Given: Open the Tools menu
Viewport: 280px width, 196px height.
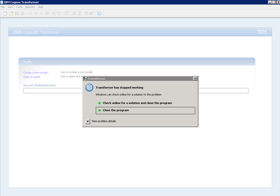Looking at the screenshot, I should tap(19, 7).
